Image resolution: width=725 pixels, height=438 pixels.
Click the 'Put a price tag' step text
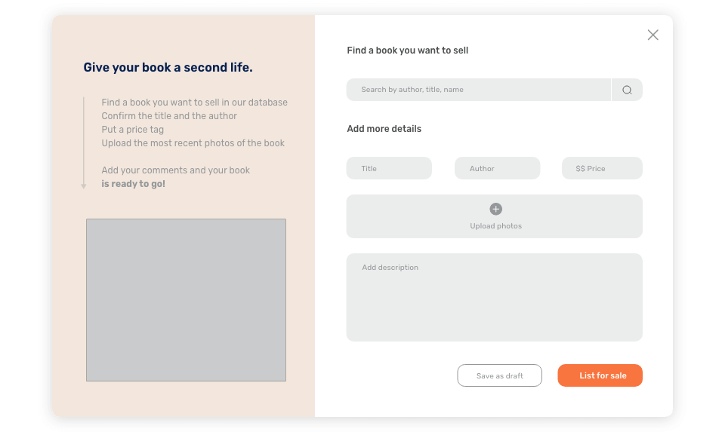tap(133, 130)
